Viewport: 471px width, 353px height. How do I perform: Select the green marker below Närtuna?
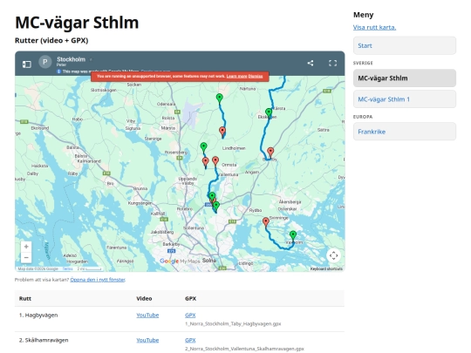[x=220, y=98]
